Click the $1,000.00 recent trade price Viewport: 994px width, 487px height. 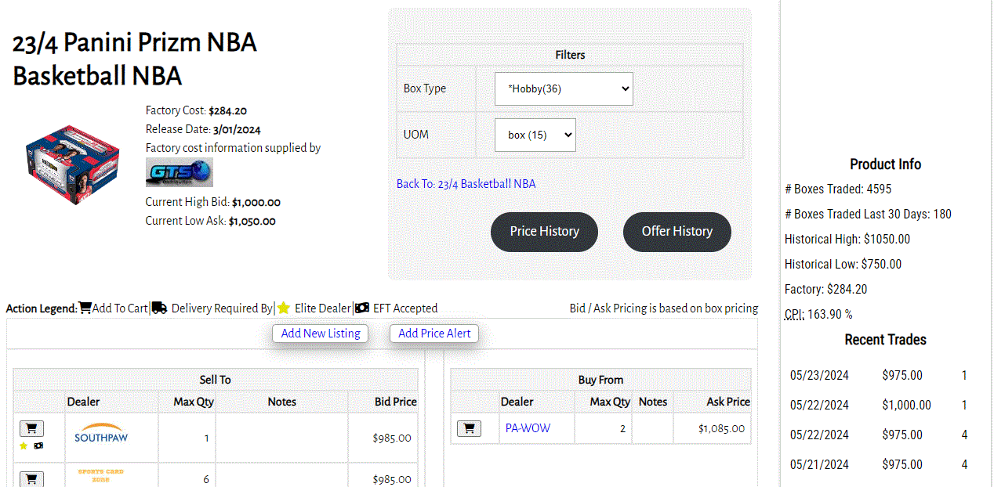coord(906,405)
